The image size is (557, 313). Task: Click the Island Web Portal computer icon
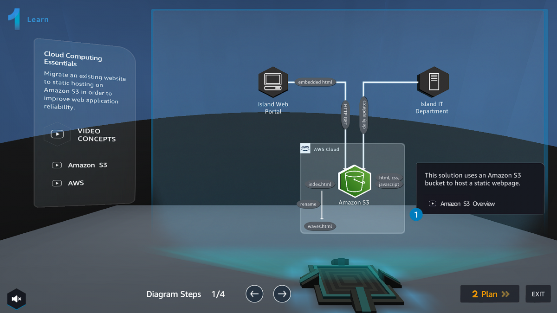tap(273, 82)
